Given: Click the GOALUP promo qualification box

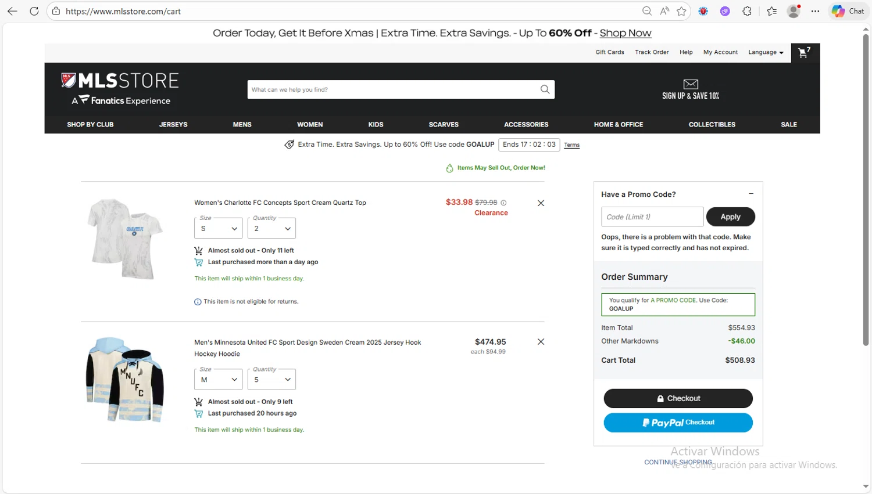Looking at the screenshot, I should [x=678, y=304].
